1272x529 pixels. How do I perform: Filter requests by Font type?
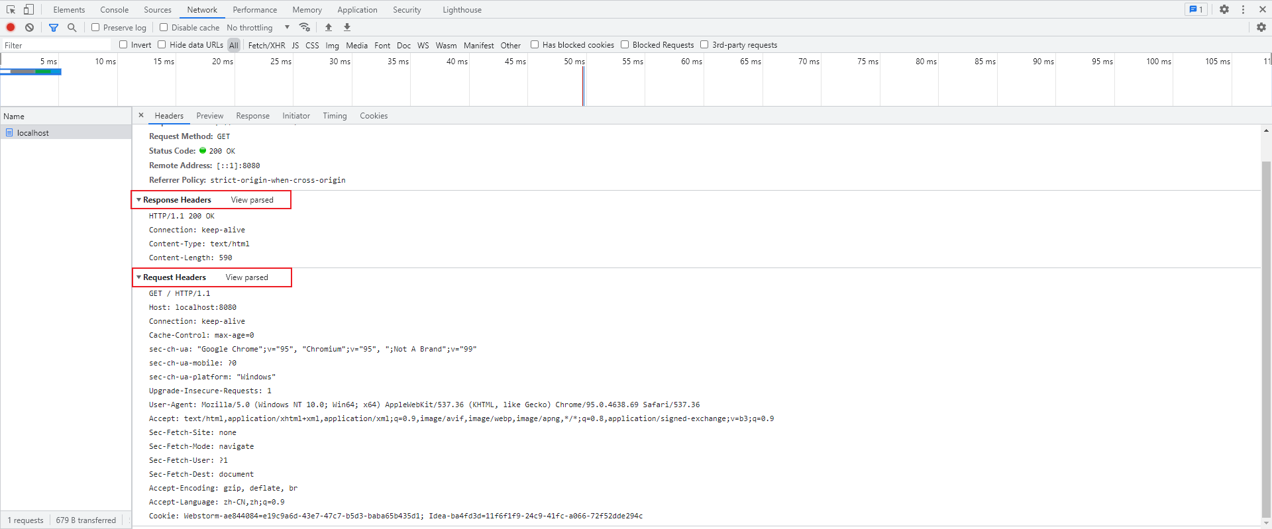point(382,45)
